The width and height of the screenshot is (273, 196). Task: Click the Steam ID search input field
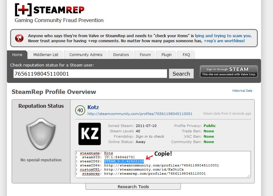click(90, 74)
